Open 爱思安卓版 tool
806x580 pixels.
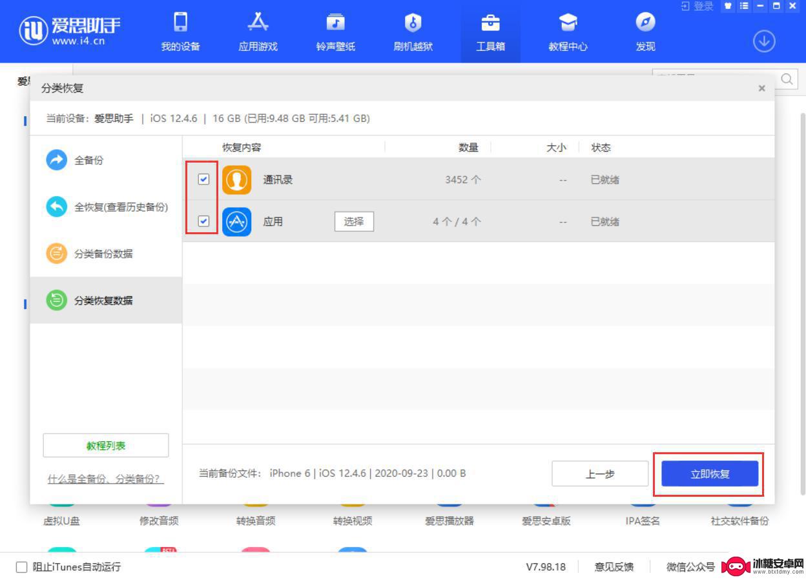[x=546, y=521]
